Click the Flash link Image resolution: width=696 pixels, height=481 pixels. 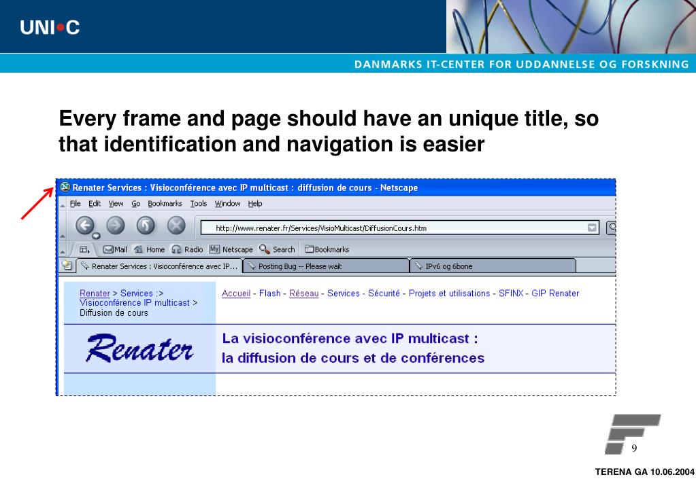pos(270,293)
